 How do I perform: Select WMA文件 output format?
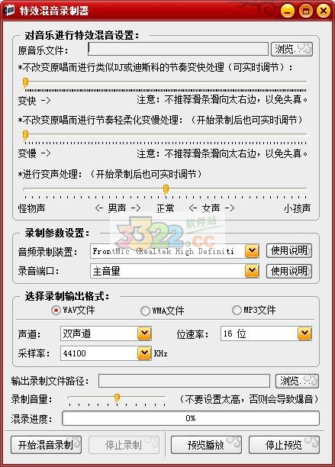coord(163,311)
